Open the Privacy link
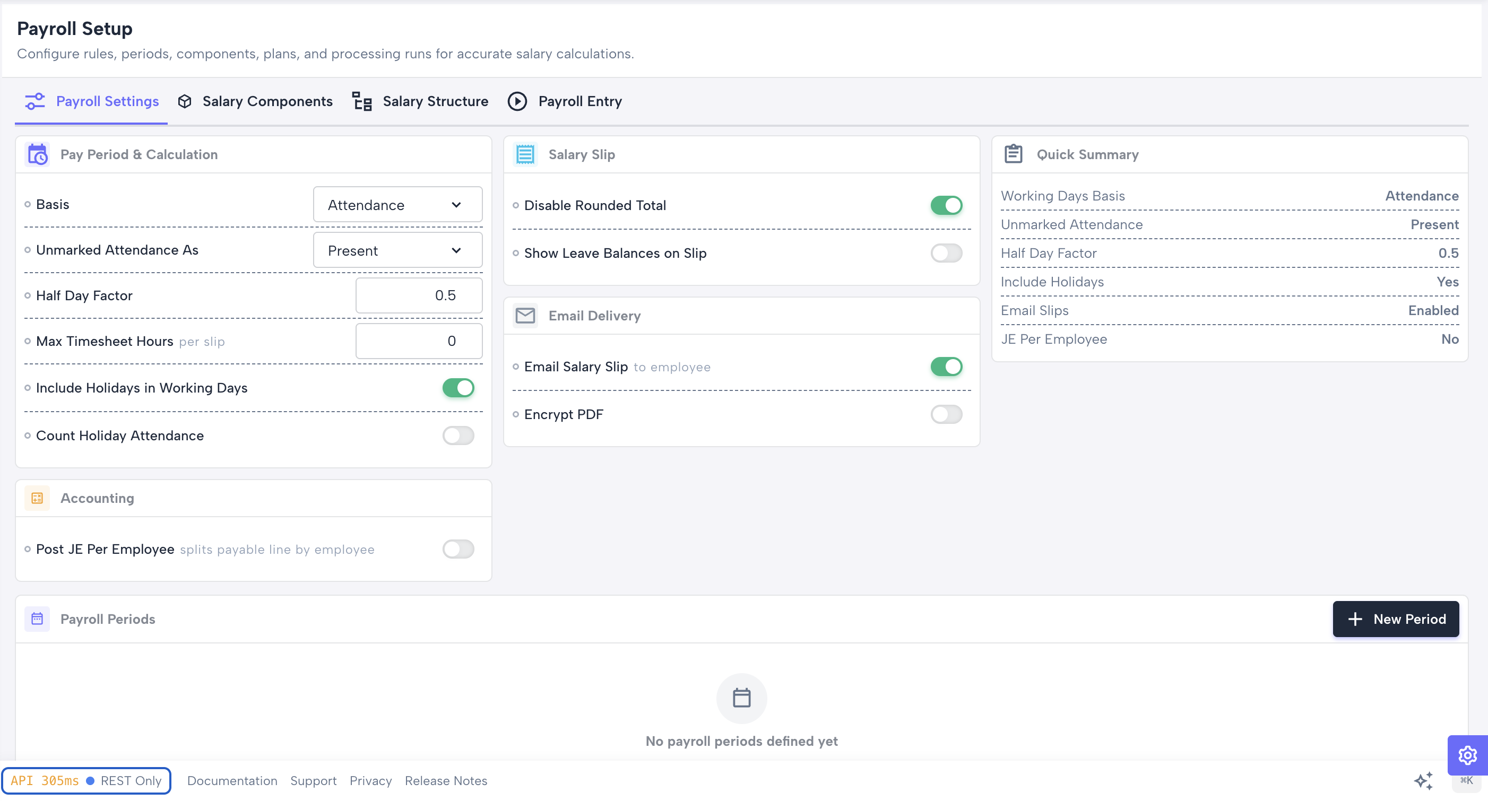Screen dimensions: 1488x801 click(x=370, y=780)
